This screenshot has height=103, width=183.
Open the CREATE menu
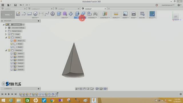click(65, 18)
